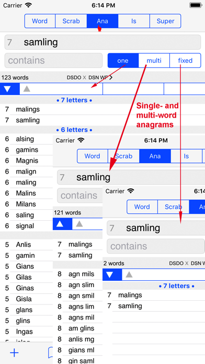Focus the 'samling' field in the 2 words screen
This screenshot has width=205, height=364.
click(156, 228)
